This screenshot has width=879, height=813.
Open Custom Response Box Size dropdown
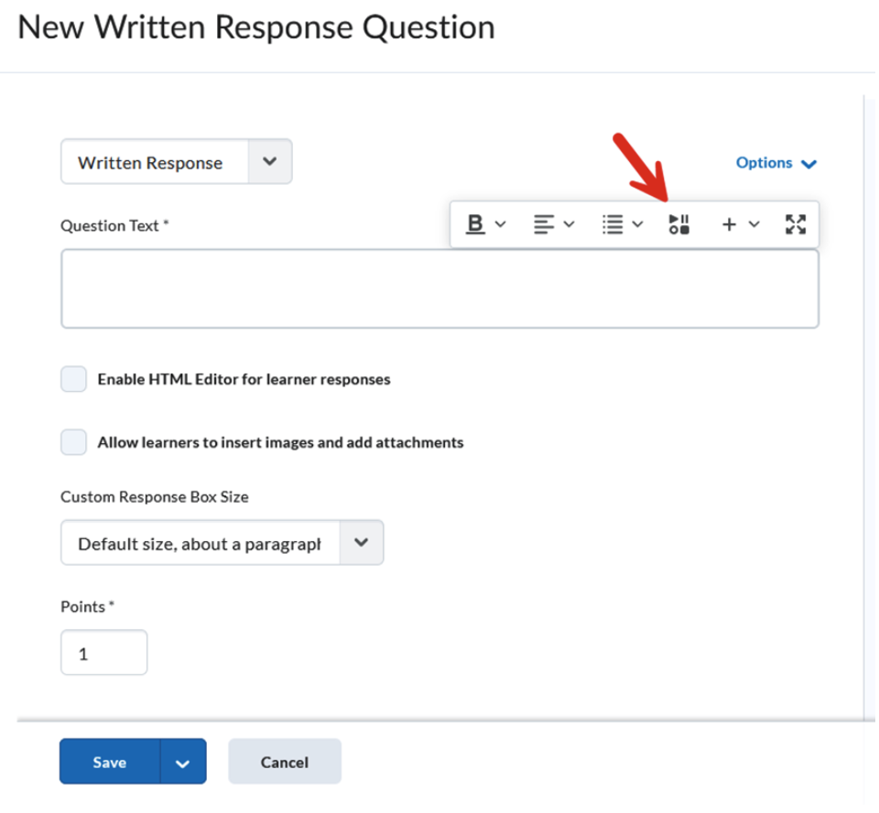click(x=222, y=543)
